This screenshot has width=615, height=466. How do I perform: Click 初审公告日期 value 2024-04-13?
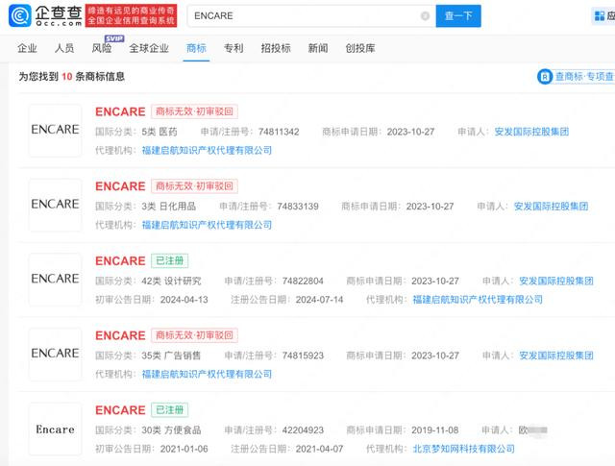click(184, 300)
